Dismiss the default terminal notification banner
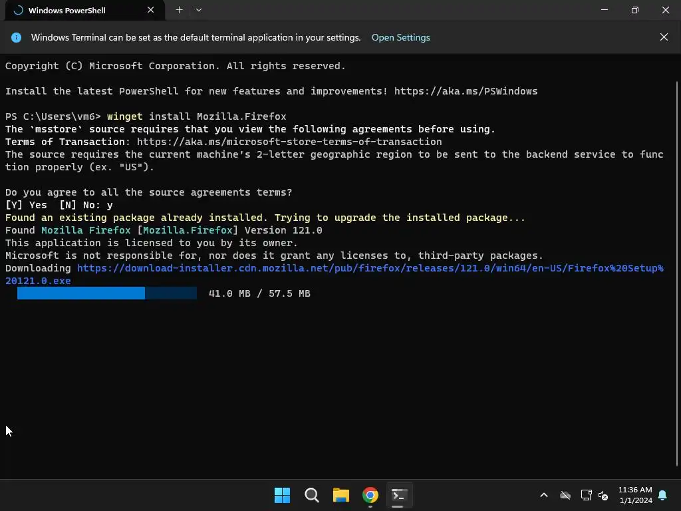 pyautogui.click(x=664, y=37)
